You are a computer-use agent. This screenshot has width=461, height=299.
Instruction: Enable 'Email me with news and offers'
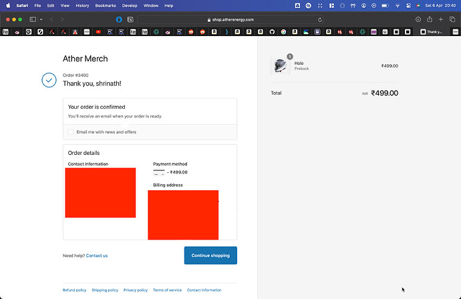71,132
